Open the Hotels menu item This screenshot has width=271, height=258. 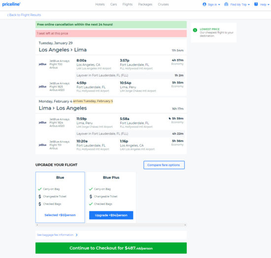(x=100, y=4)
